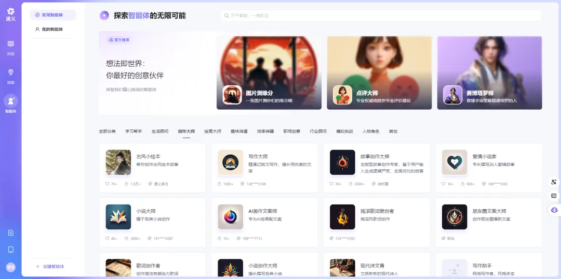
Task: Open the 点评大师 featured banner
Action: (x=379, y=72)
